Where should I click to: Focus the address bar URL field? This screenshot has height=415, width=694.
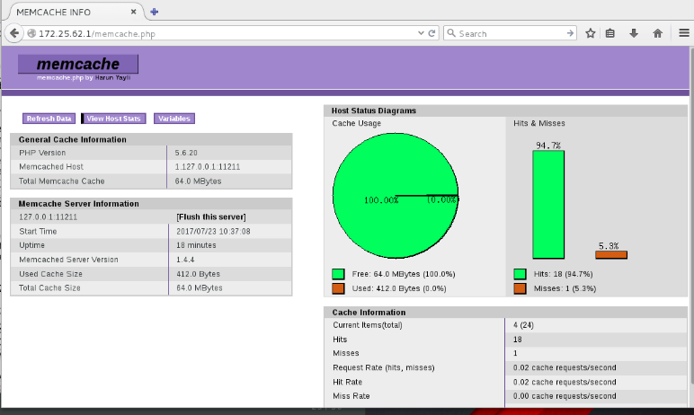pos(227,33)
